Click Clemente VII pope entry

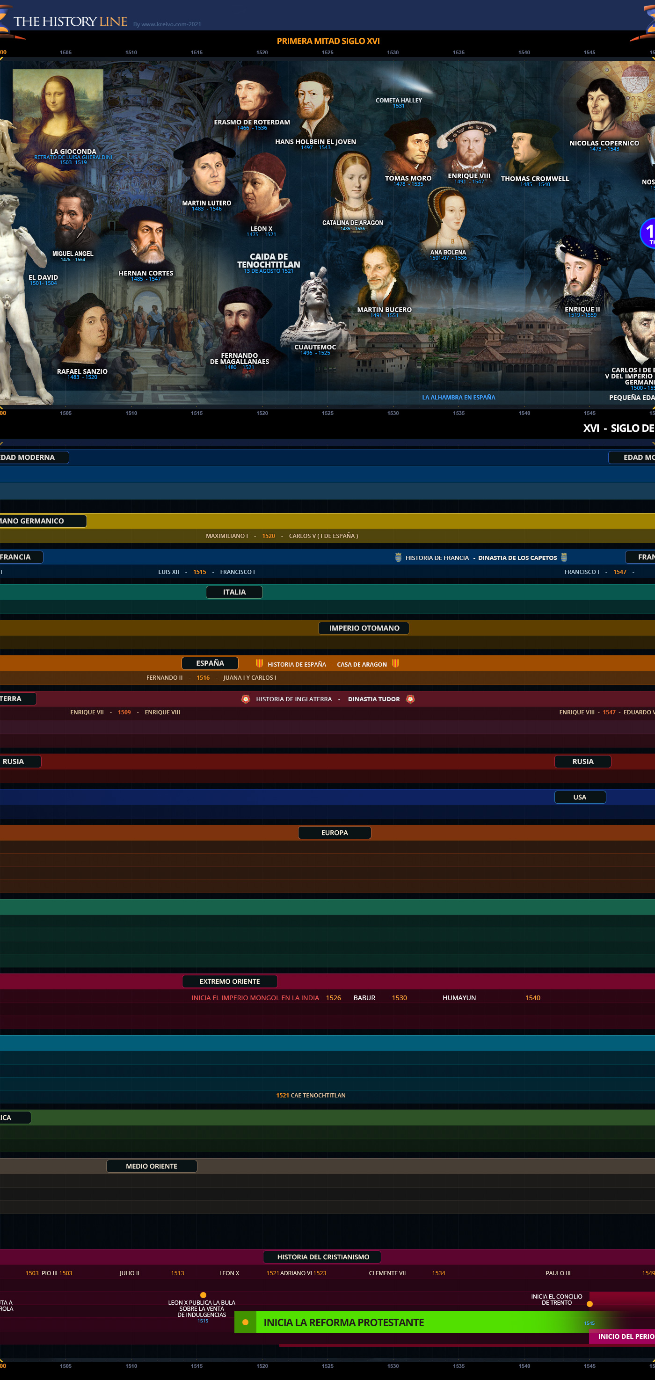387,1273
